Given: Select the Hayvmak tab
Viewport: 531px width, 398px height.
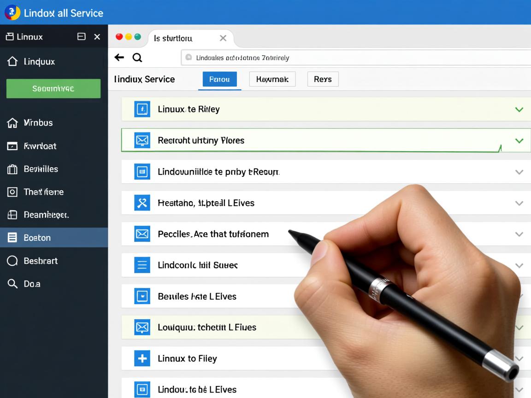Looking at the screenshot, I should tap(272, 79).
